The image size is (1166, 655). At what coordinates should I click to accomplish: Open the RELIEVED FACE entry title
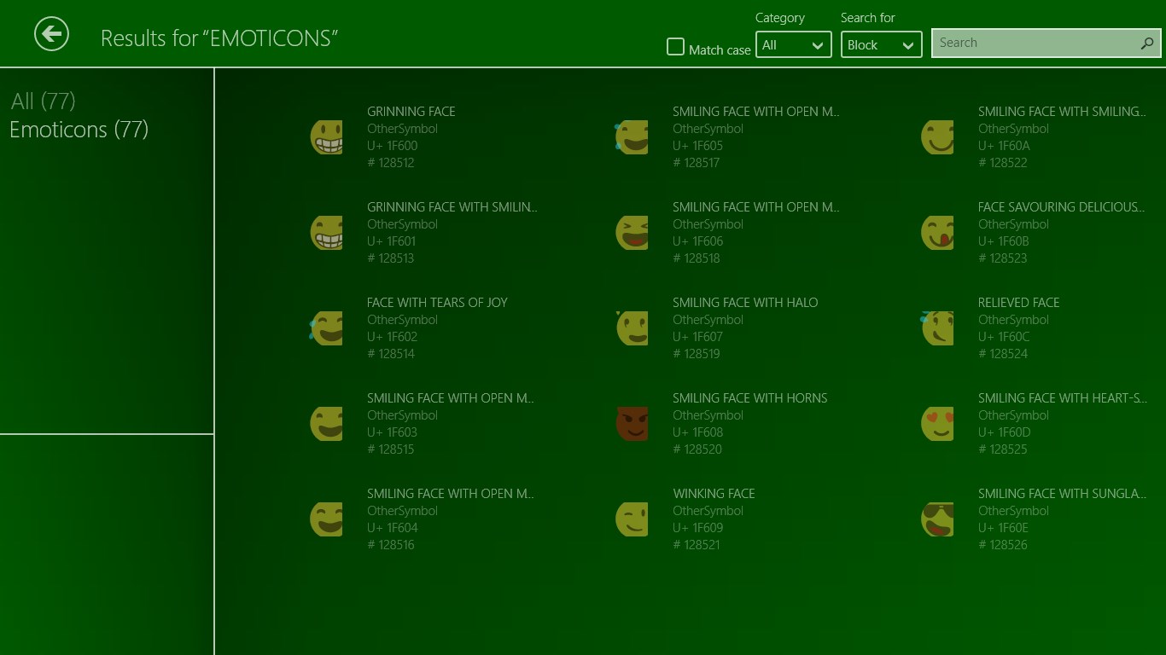[x=1018, y=303]
